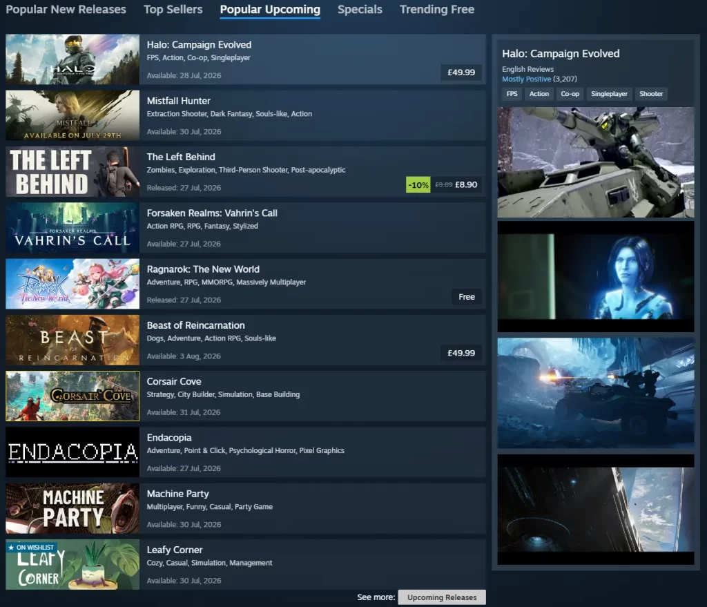View the Warthog vehicle screenshot
This screenshot has height=607, width=707.
pos(596,162)
